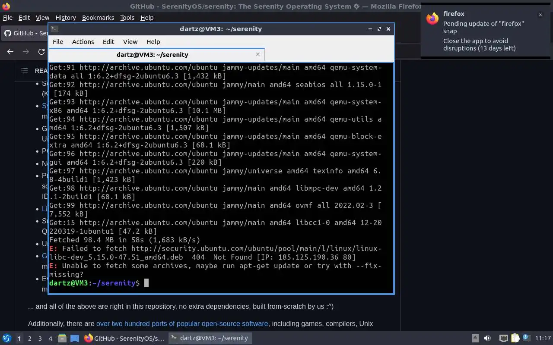Open volume control in system tray

coord(487,338)
